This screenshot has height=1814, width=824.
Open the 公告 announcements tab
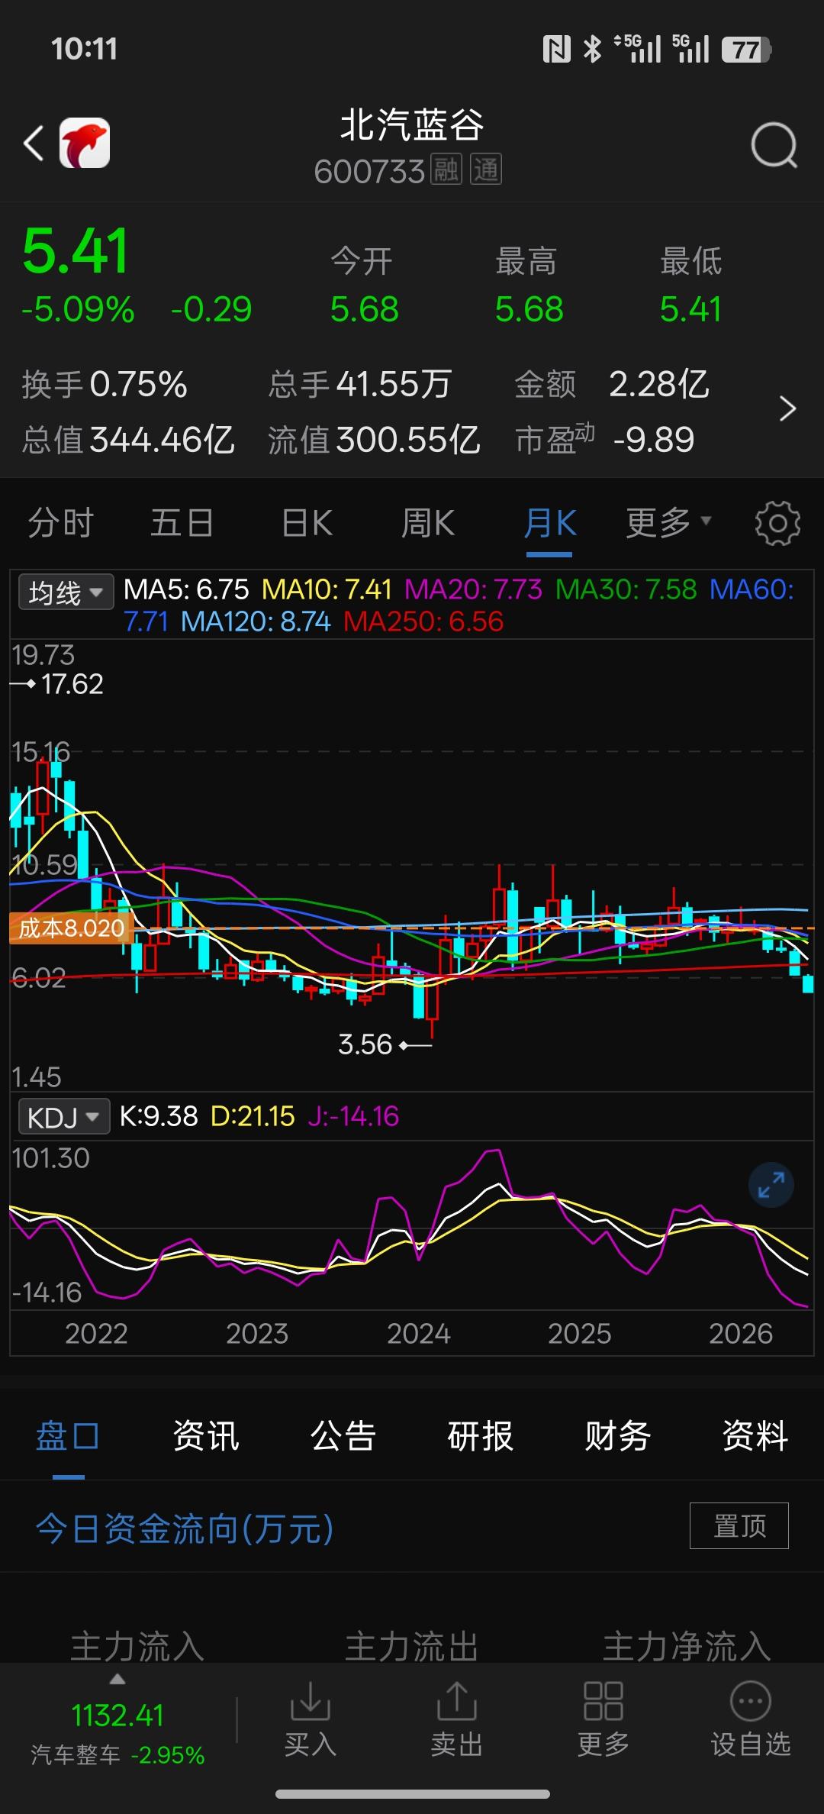click(343, 1436)
